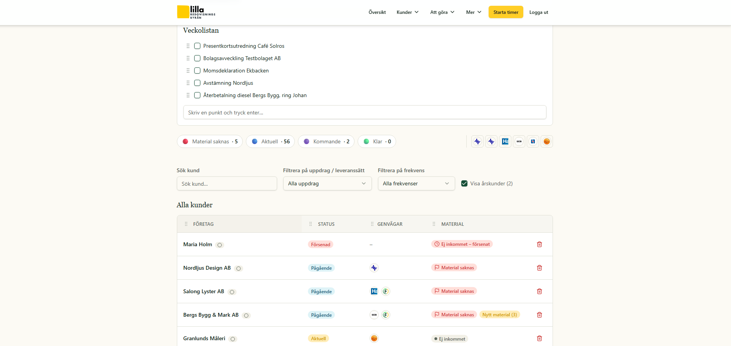Expand the Kunder menu
The height and width of the screenshot is (346, 731).
click(x=408, y=12)
